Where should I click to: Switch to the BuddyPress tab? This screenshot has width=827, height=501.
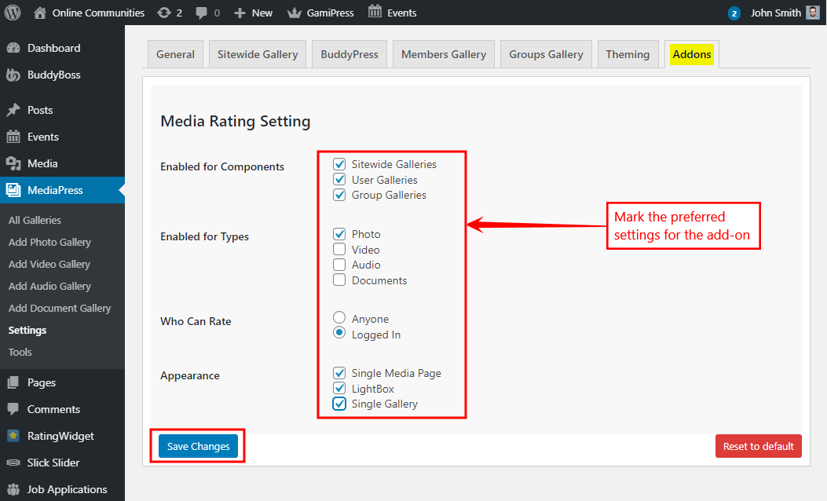click(x=349, y=54)
